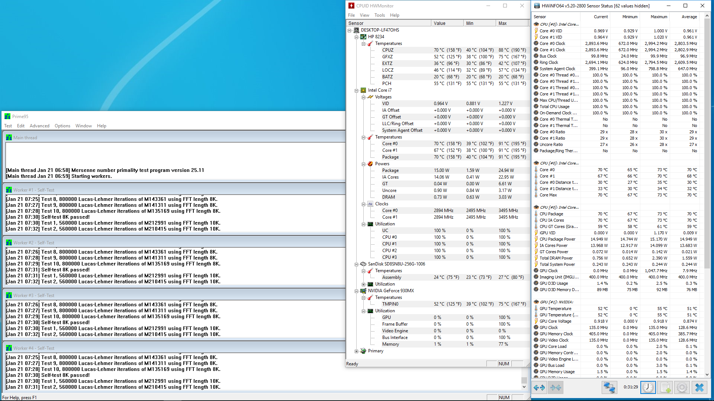Open HWiNFO64 network computers button
This screenshot has height=401, width=714.
[609, 388]
